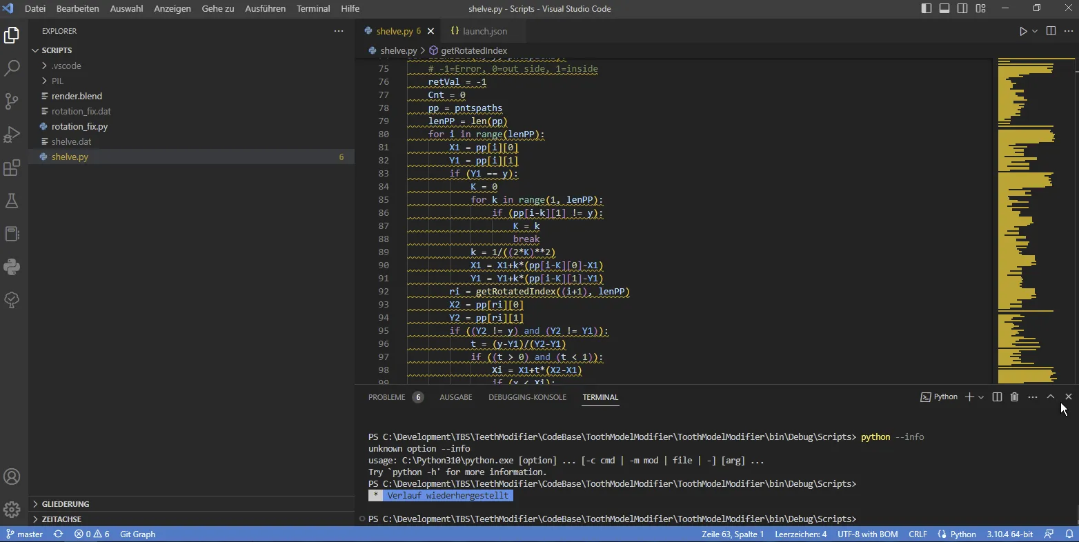Open shelve.dat file
This screenshot has width=1079, height=542.
pyautogui.click(x=192, y=141)
